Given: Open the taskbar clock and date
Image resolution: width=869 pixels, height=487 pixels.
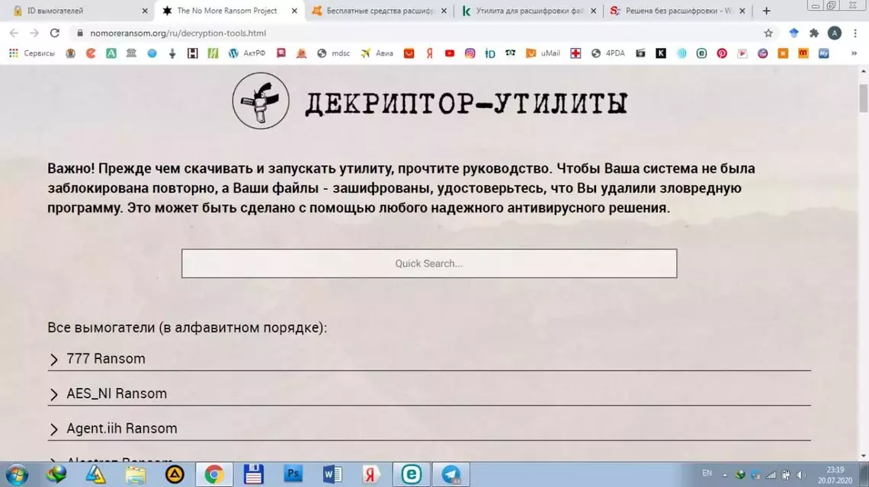Looking at the screenshot, I should pos(835,475).
